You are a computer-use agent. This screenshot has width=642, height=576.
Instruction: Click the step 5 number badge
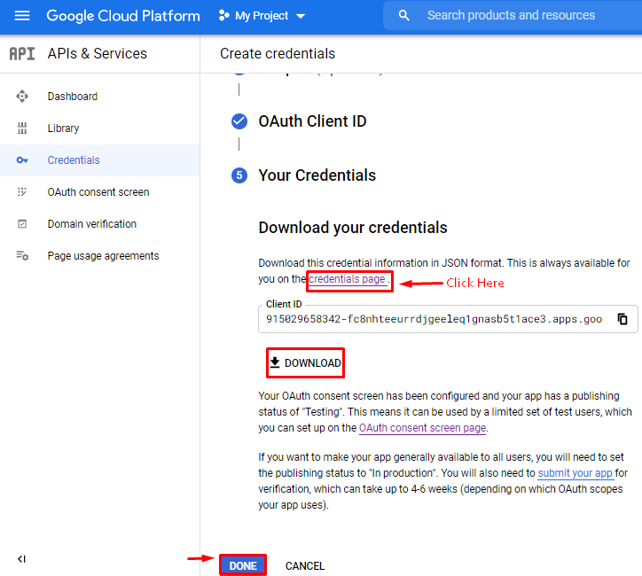[239, 175]
